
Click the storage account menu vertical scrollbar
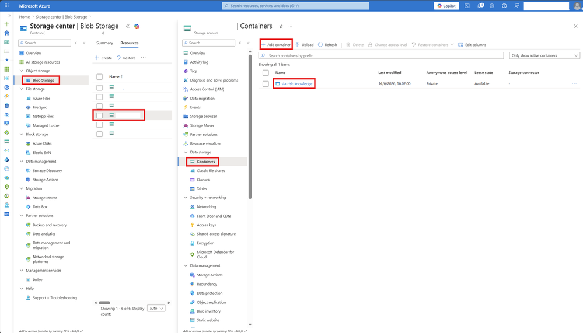point(250,127)
